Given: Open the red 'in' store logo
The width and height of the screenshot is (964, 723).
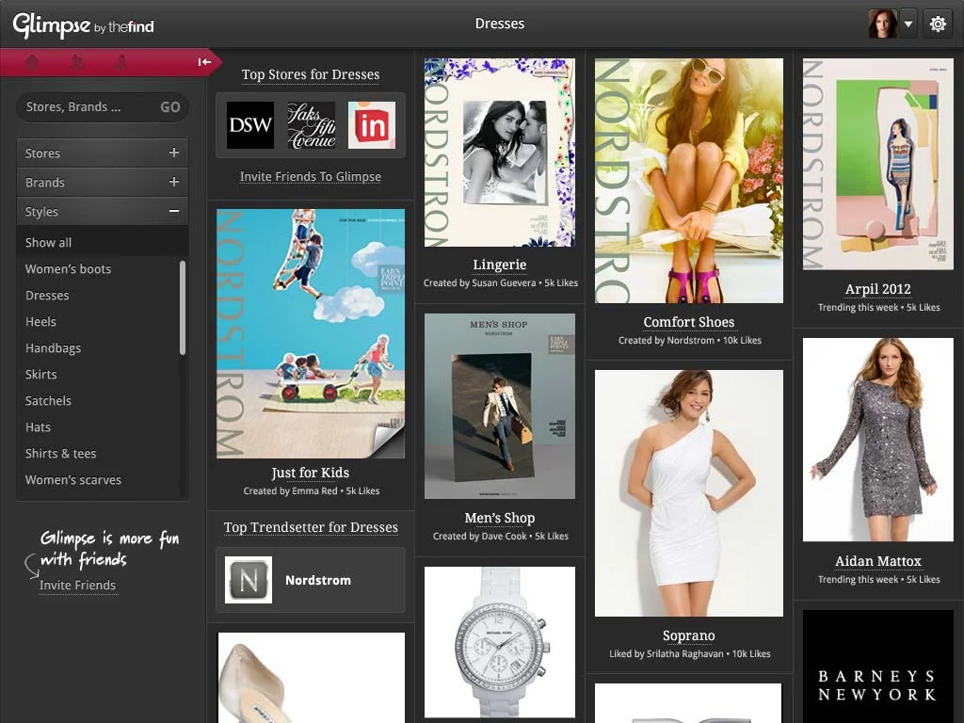Looking at the screenshot, I should (x=372, y=125).
